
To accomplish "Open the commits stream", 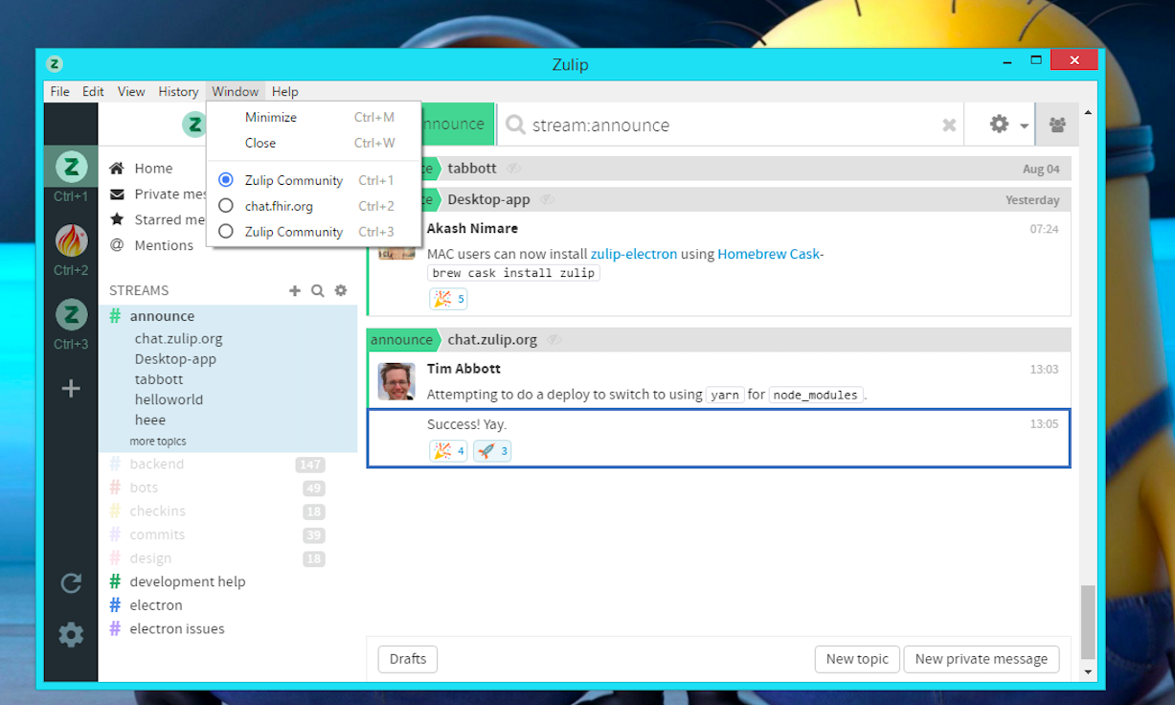I will click(158, 534).
